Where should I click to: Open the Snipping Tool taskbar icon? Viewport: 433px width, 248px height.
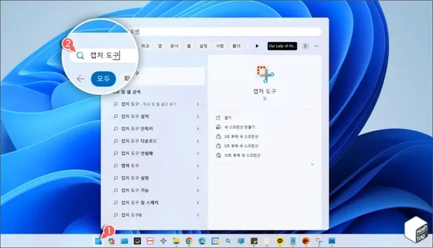tap(319, 241)
